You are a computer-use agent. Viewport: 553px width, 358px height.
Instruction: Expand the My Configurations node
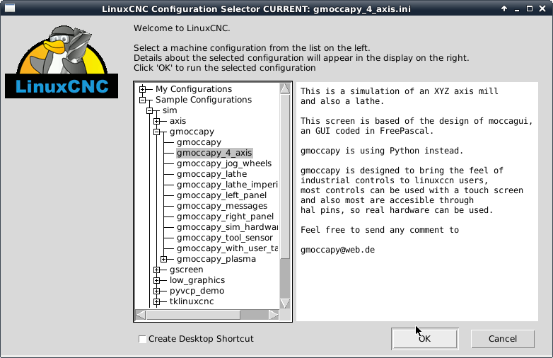click(142, 89)
